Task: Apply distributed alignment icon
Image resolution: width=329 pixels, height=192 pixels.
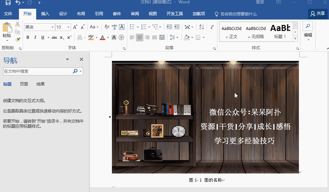Action: pyautogui.click(x=162, y=38)
